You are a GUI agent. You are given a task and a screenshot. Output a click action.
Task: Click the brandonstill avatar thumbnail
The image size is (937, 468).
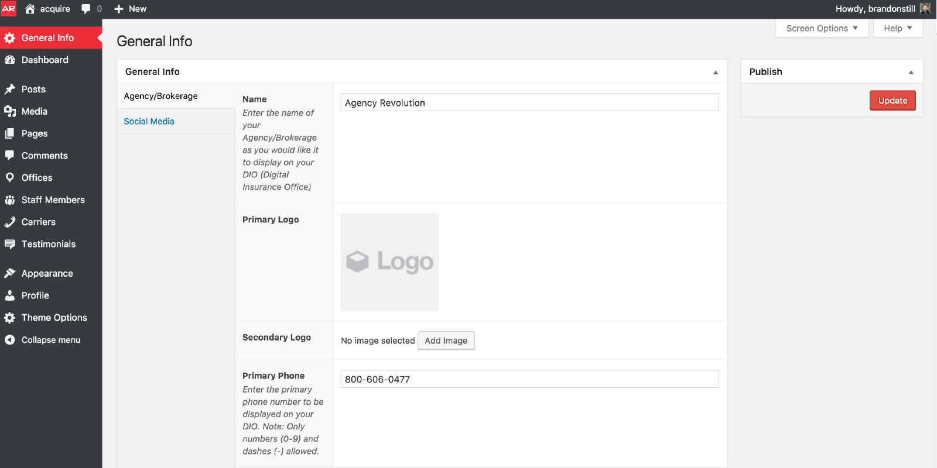coord(925,9)
